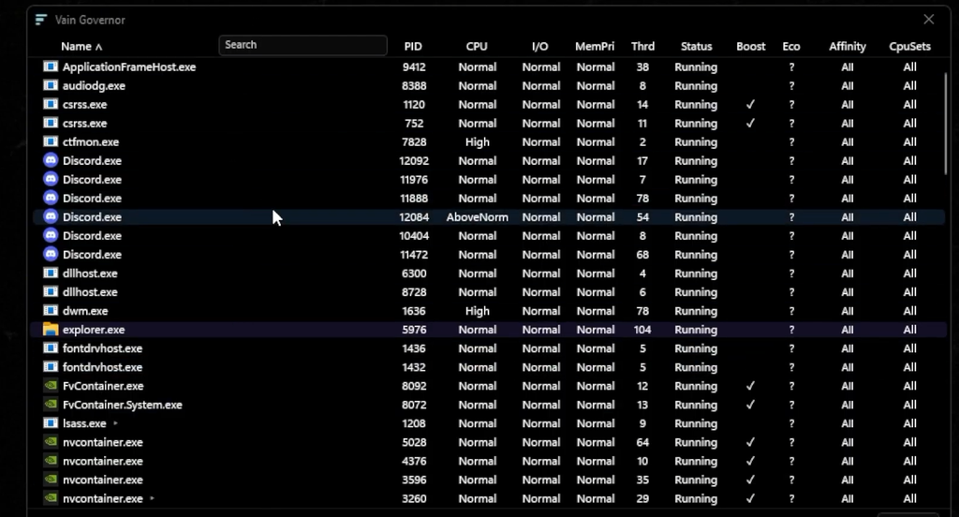Open CPU priority AboveNorm for Discord PID 12084
Viewport: 959px width, 517px height.
coord(477,217)
